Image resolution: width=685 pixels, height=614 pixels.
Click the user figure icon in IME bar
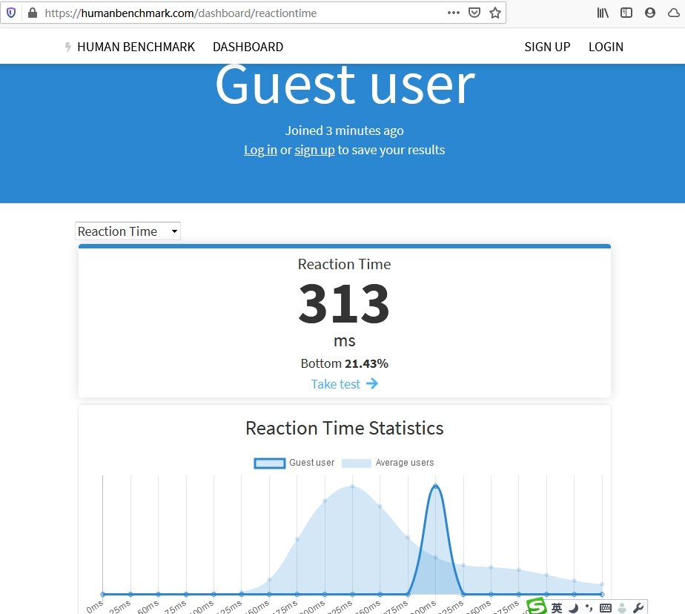point(622,608)
